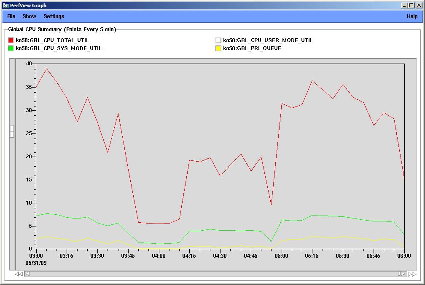Click the ko50:GBL_CPU_TOTAL_UTIL metric label
The height and width of the screenshot is (285, 425).
pos(52,40)
